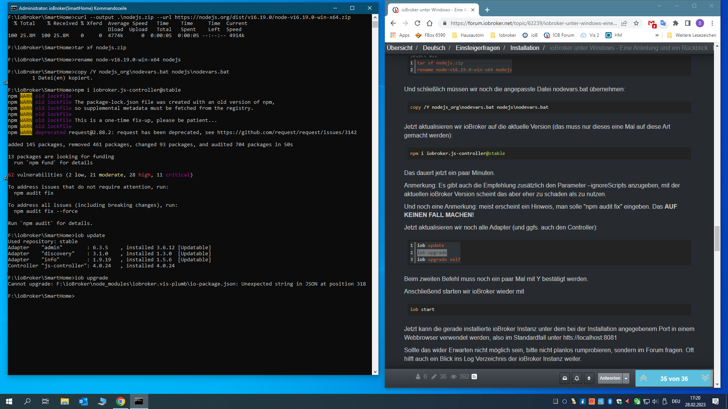Switch to the Command Prompt taskbar button

click(139, 401)
